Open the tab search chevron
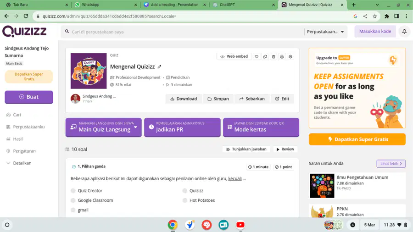 click(377, 5)
